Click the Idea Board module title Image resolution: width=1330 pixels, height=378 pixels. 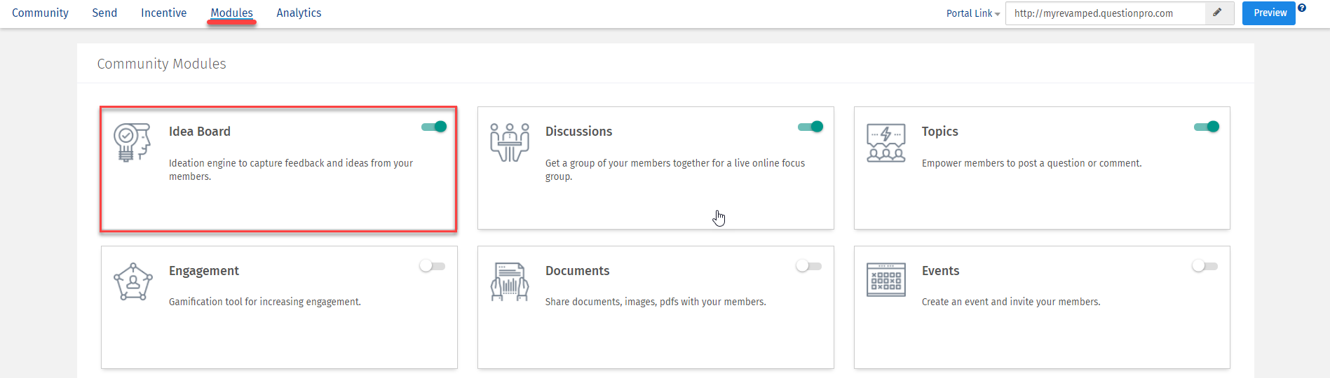click(x=199, y=132)
